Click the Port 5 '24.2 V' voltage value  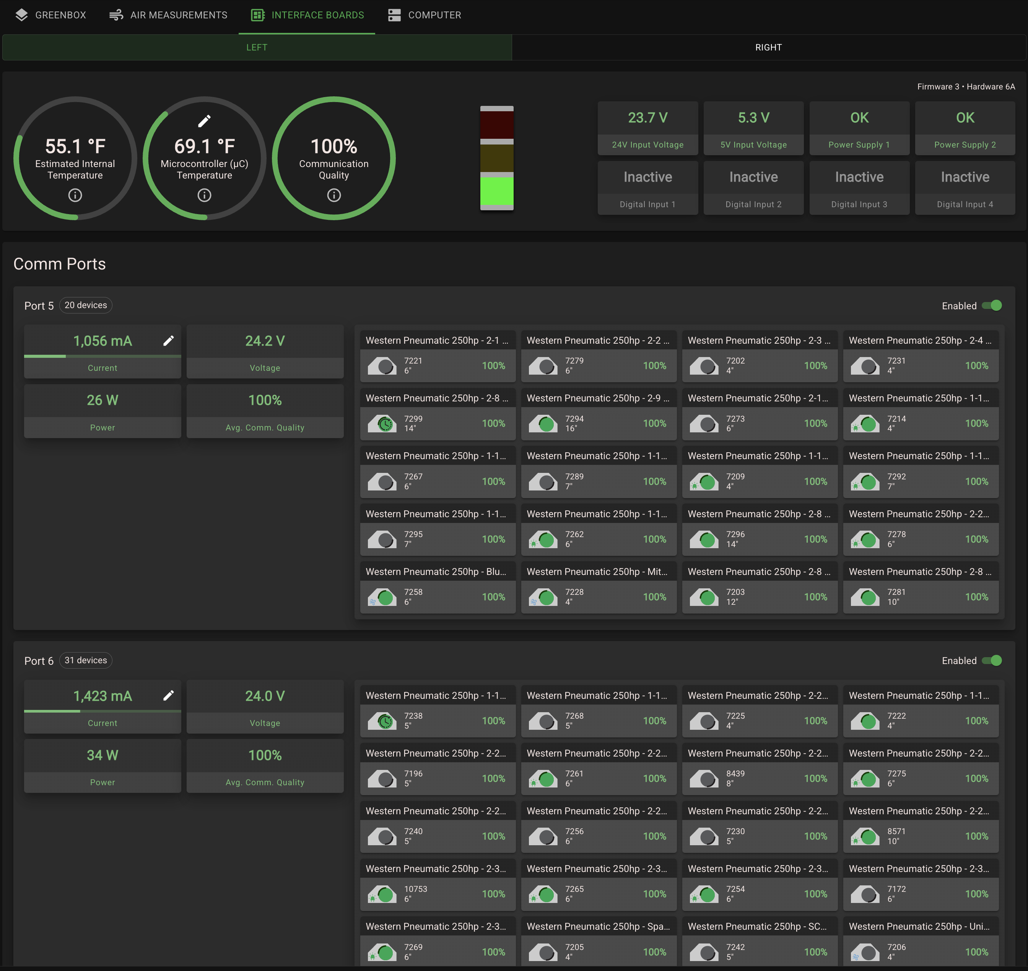tap(265, 341)
